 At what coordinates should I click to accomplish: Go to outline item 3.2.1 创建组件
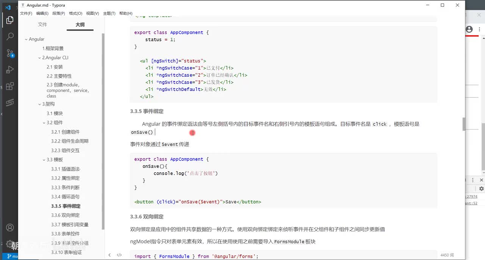click(x=66, y=132)
